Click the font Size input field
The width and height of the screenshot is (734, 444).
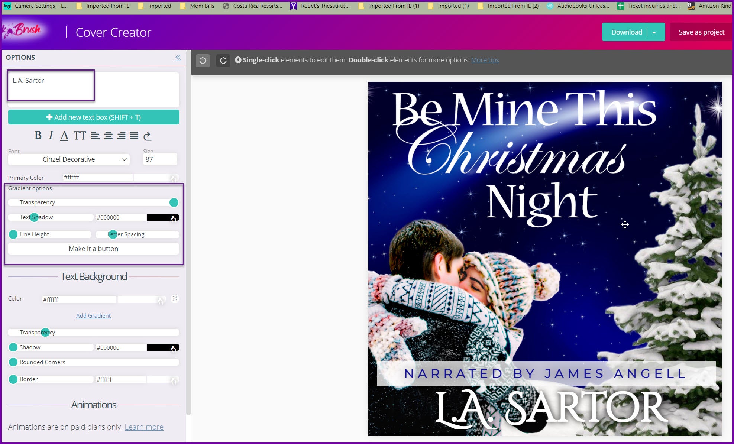(159, 159)
